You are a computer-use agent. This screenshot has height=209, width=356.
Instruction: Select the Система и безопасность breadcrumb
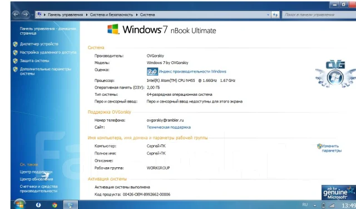pos(111,15)
